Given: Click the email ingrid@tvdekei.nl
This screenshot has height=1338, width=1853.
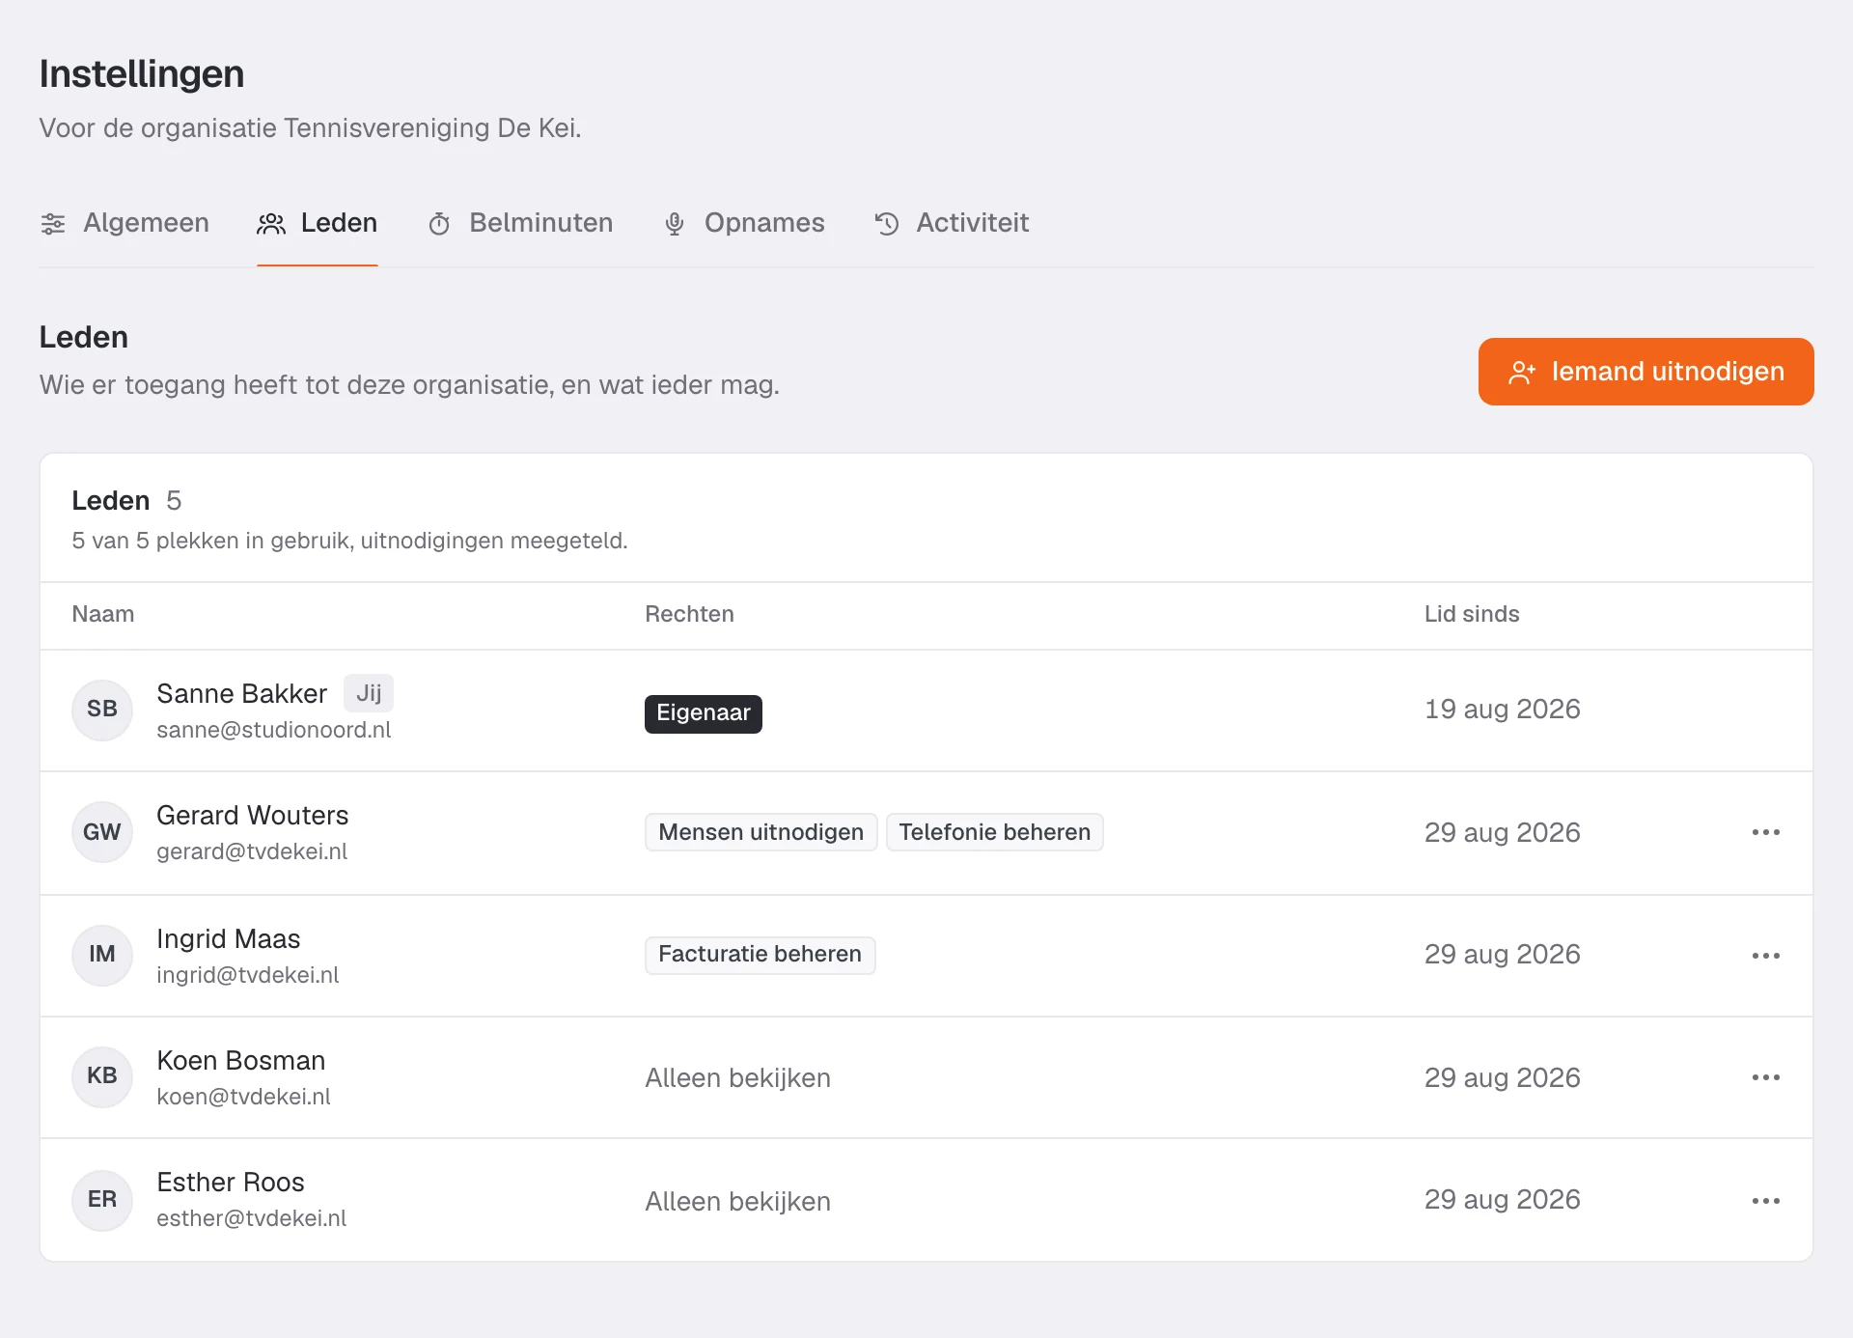Looking at the screenshot, I should [x=248, y=976].
